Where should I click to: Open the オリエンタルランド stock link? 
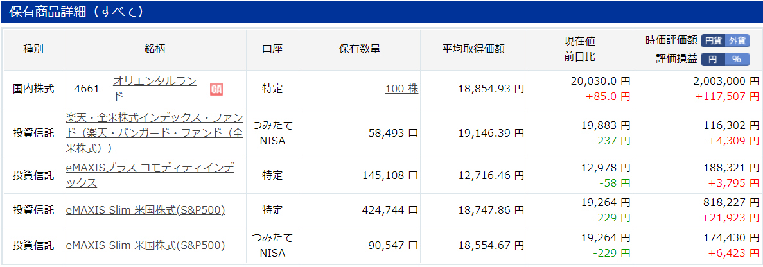[155, 89]
